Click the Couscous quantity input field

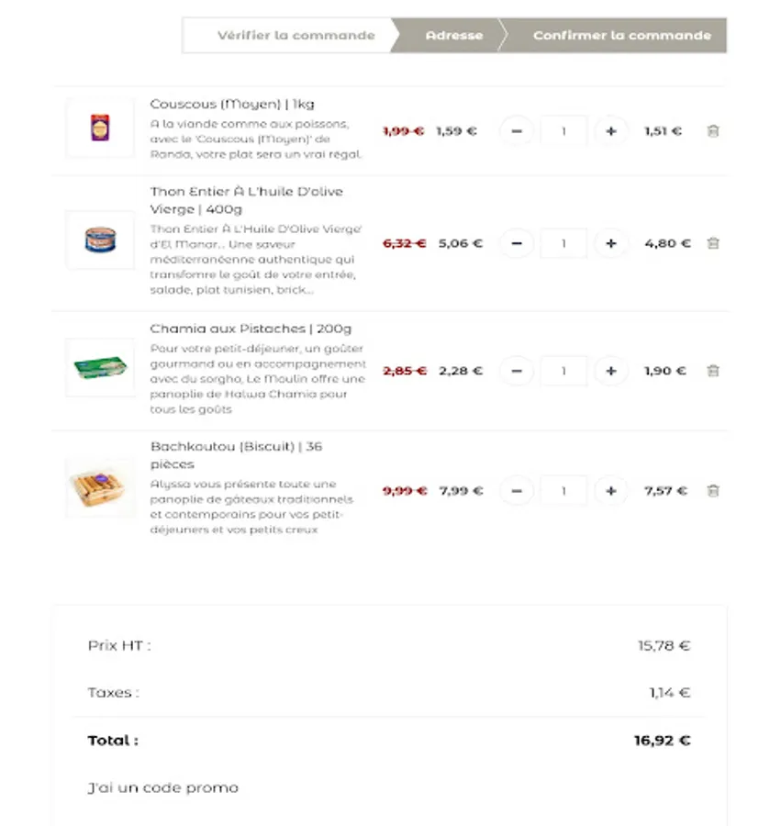pyautogui.click(x=563, y=131)
